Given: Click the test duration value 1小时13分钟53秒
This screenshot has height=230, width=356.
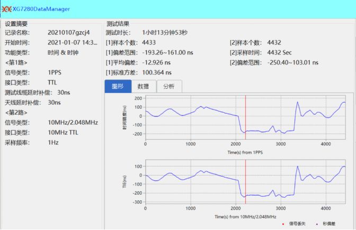Looking at the screenshot, I should click(x=165, y=32).
